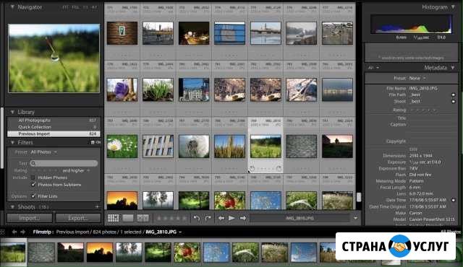Screen dimensions: 463x267
Task: Click File Name value IMG_2810.JPG
Action: 423,88
